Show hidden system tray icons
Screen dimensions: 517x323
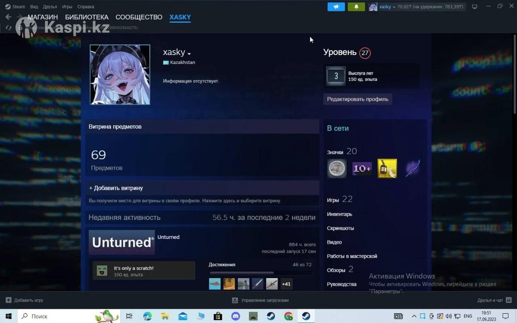pos(414,316)
